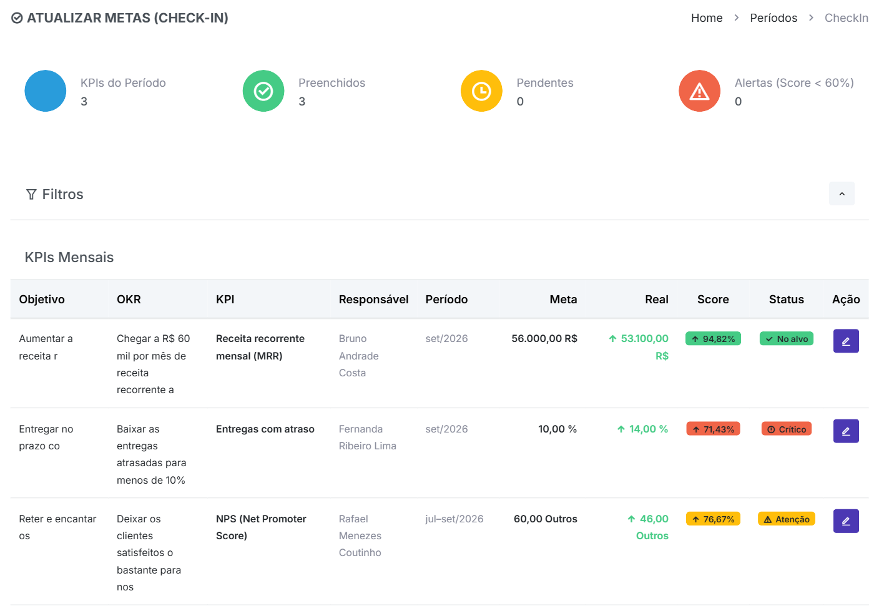Select the Entregas com atraso KPI name
This screenshot has width=879, height=606.
(265, 429)
